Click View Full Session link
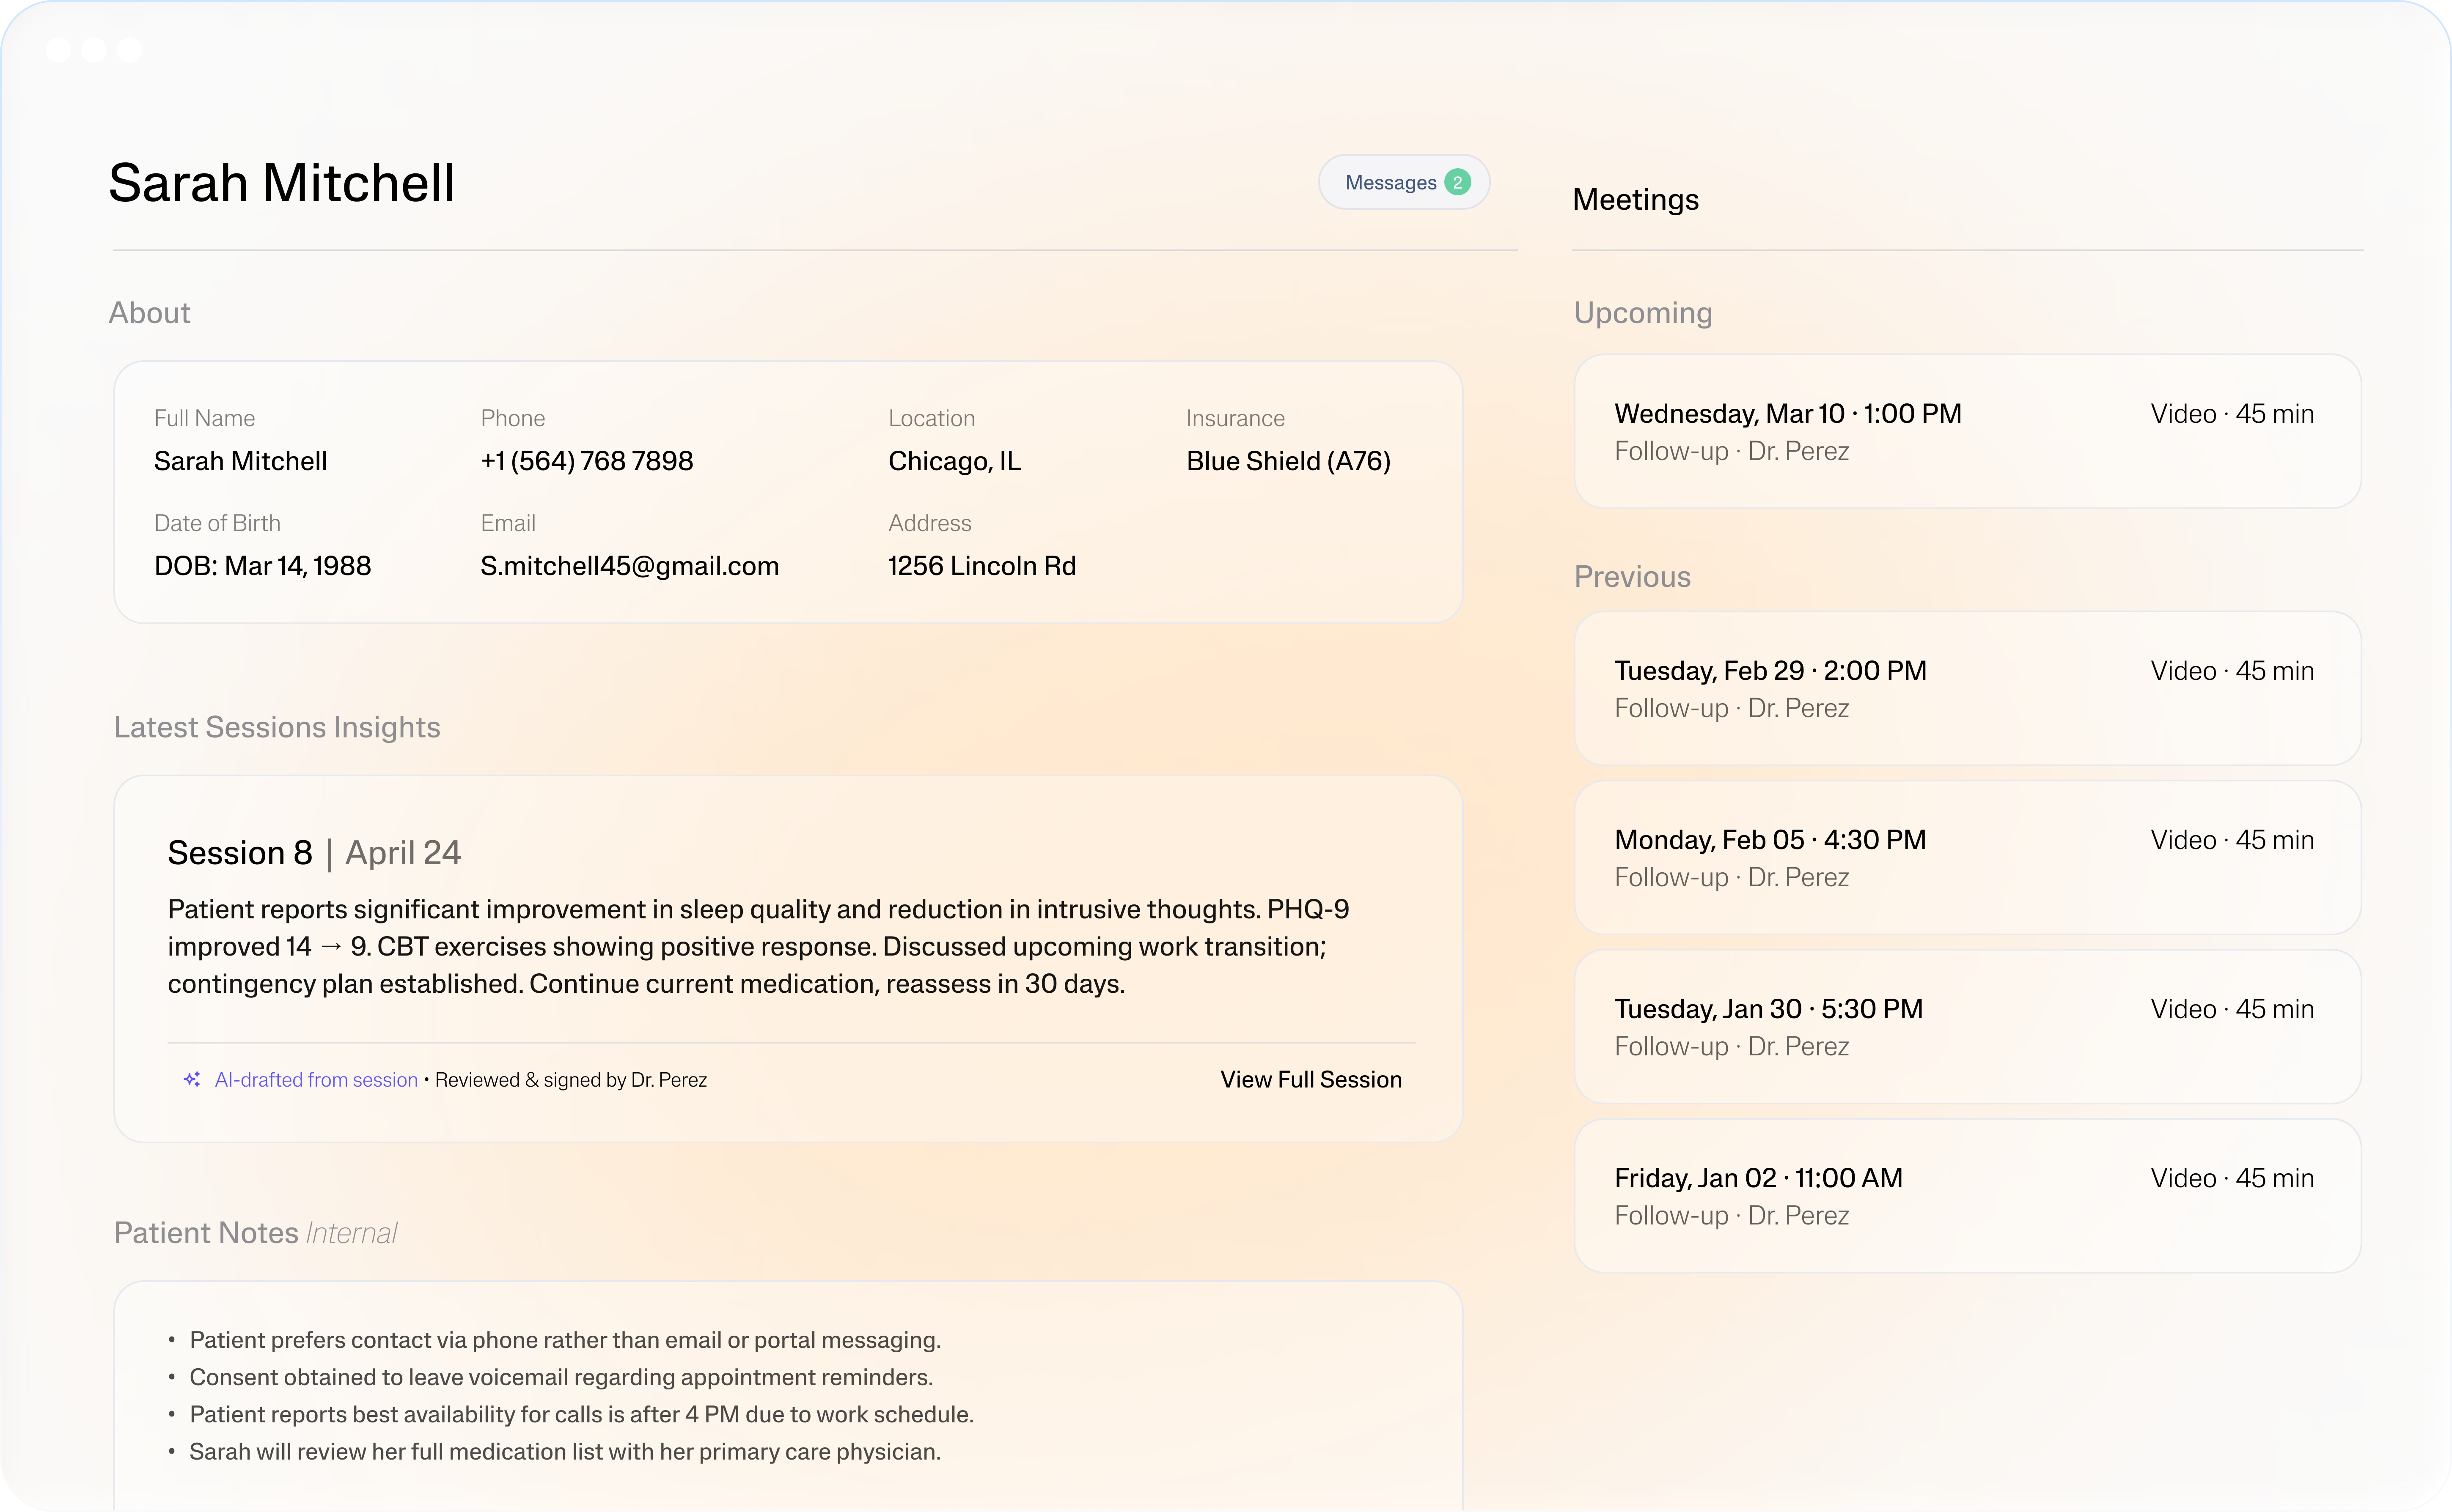The image size is (2452, 1512). 1311,1079
